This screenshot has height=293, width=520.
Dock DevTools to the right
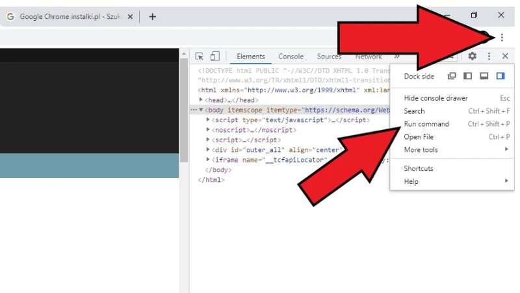click(x=500, y=76)
